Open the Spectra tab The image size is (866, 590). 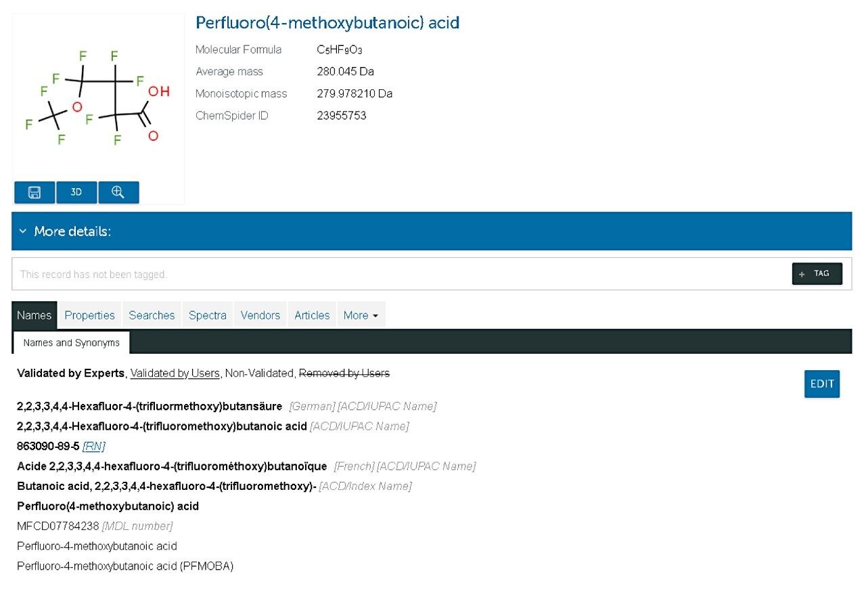tap(207, 314)
